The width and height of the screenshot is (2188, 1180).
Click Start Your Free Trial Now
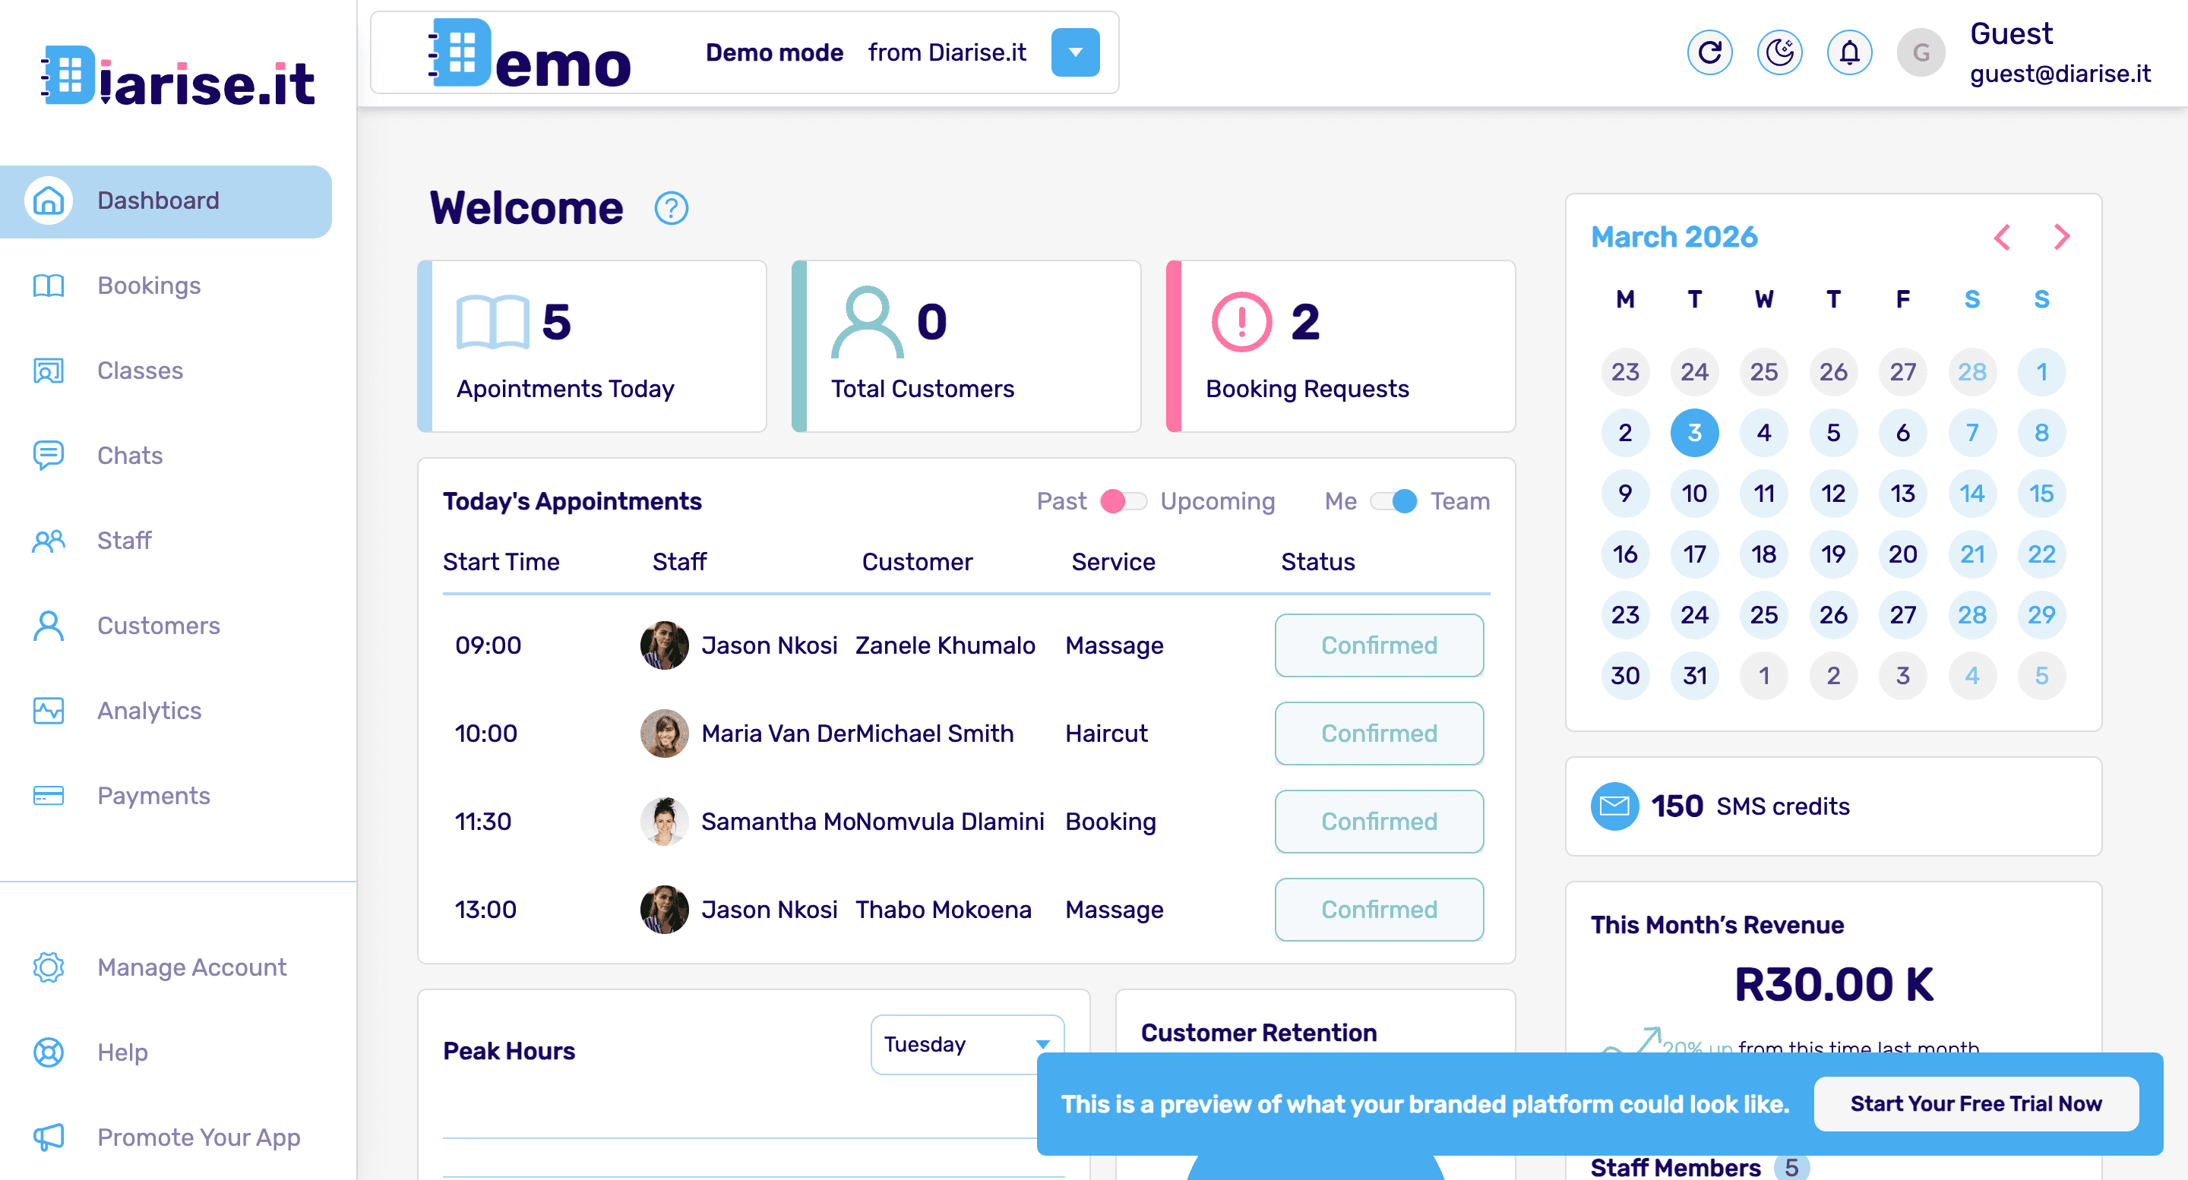pos(1975,1103)
